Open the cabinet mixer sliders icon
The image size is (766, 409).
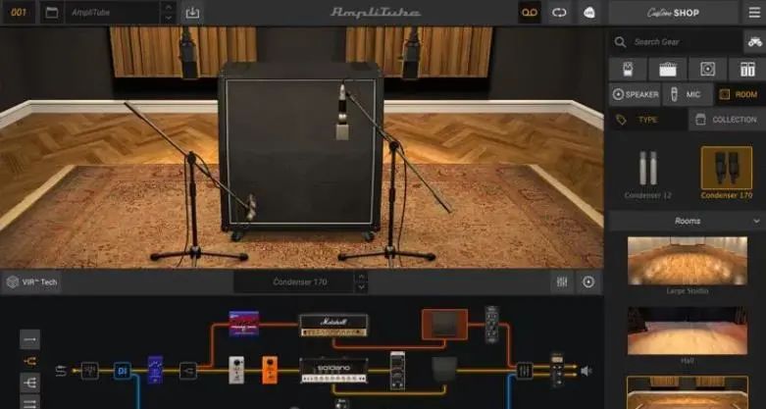tap(562, 282)
